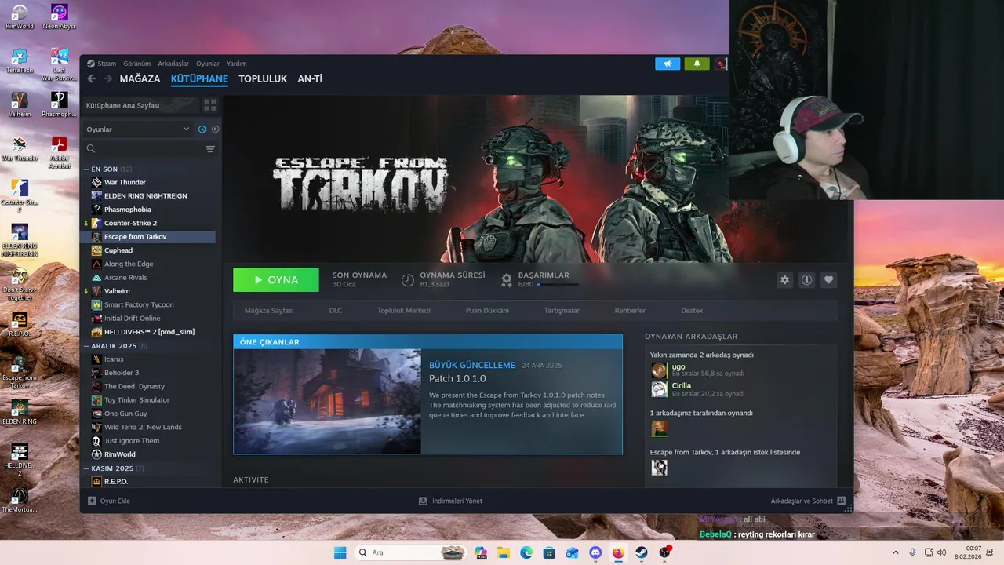Collapse the ARALIK 2025 section
The height and width of the screenshot is (565, 1004).
86,345
